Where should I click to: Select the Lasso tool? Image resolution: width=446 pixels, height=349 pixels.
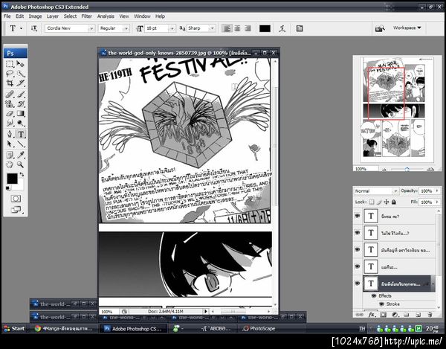(10, 74)
